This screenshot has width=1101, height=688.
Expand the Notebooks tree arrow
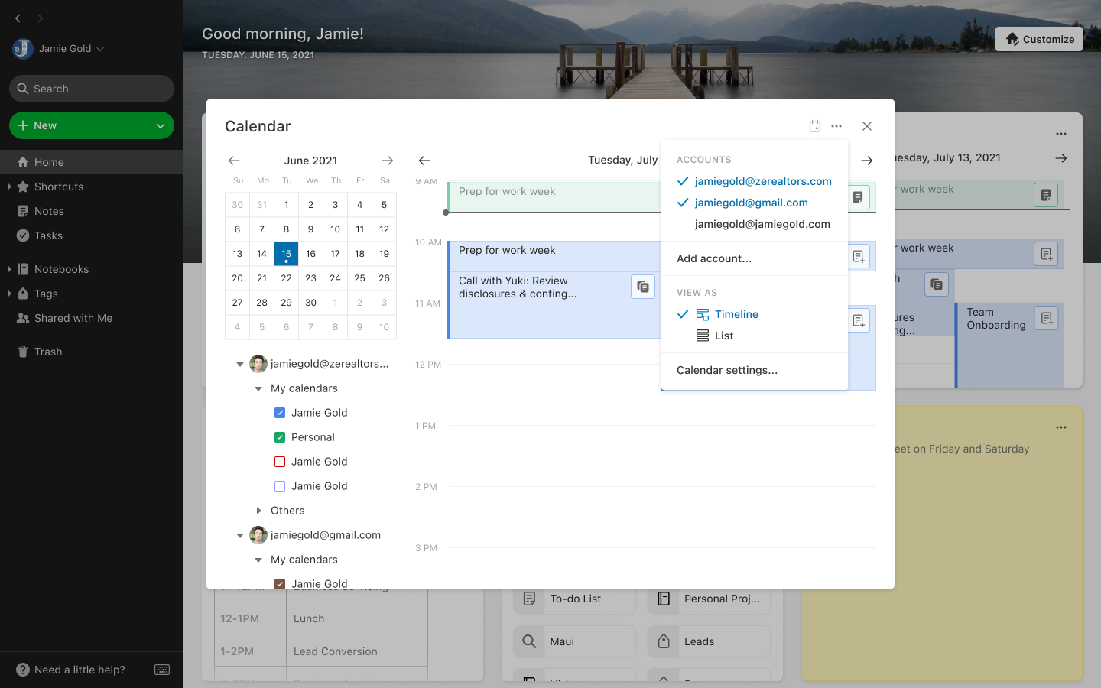9,269
